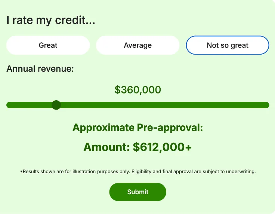Choose the "Average" credit rating

pyautogui.click(x=137, y=45)
